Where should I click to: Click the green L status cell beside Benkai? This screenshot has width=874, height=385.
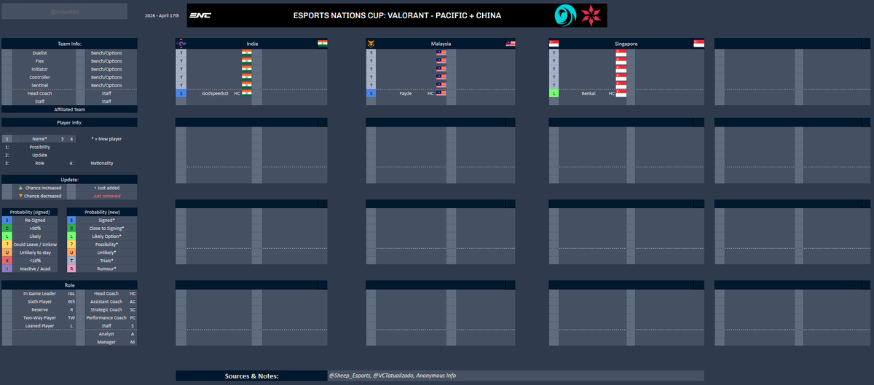(x=554, y=93)
